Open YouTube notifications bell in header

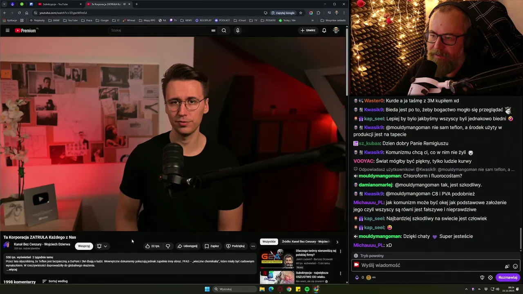(x=324, y=30)
